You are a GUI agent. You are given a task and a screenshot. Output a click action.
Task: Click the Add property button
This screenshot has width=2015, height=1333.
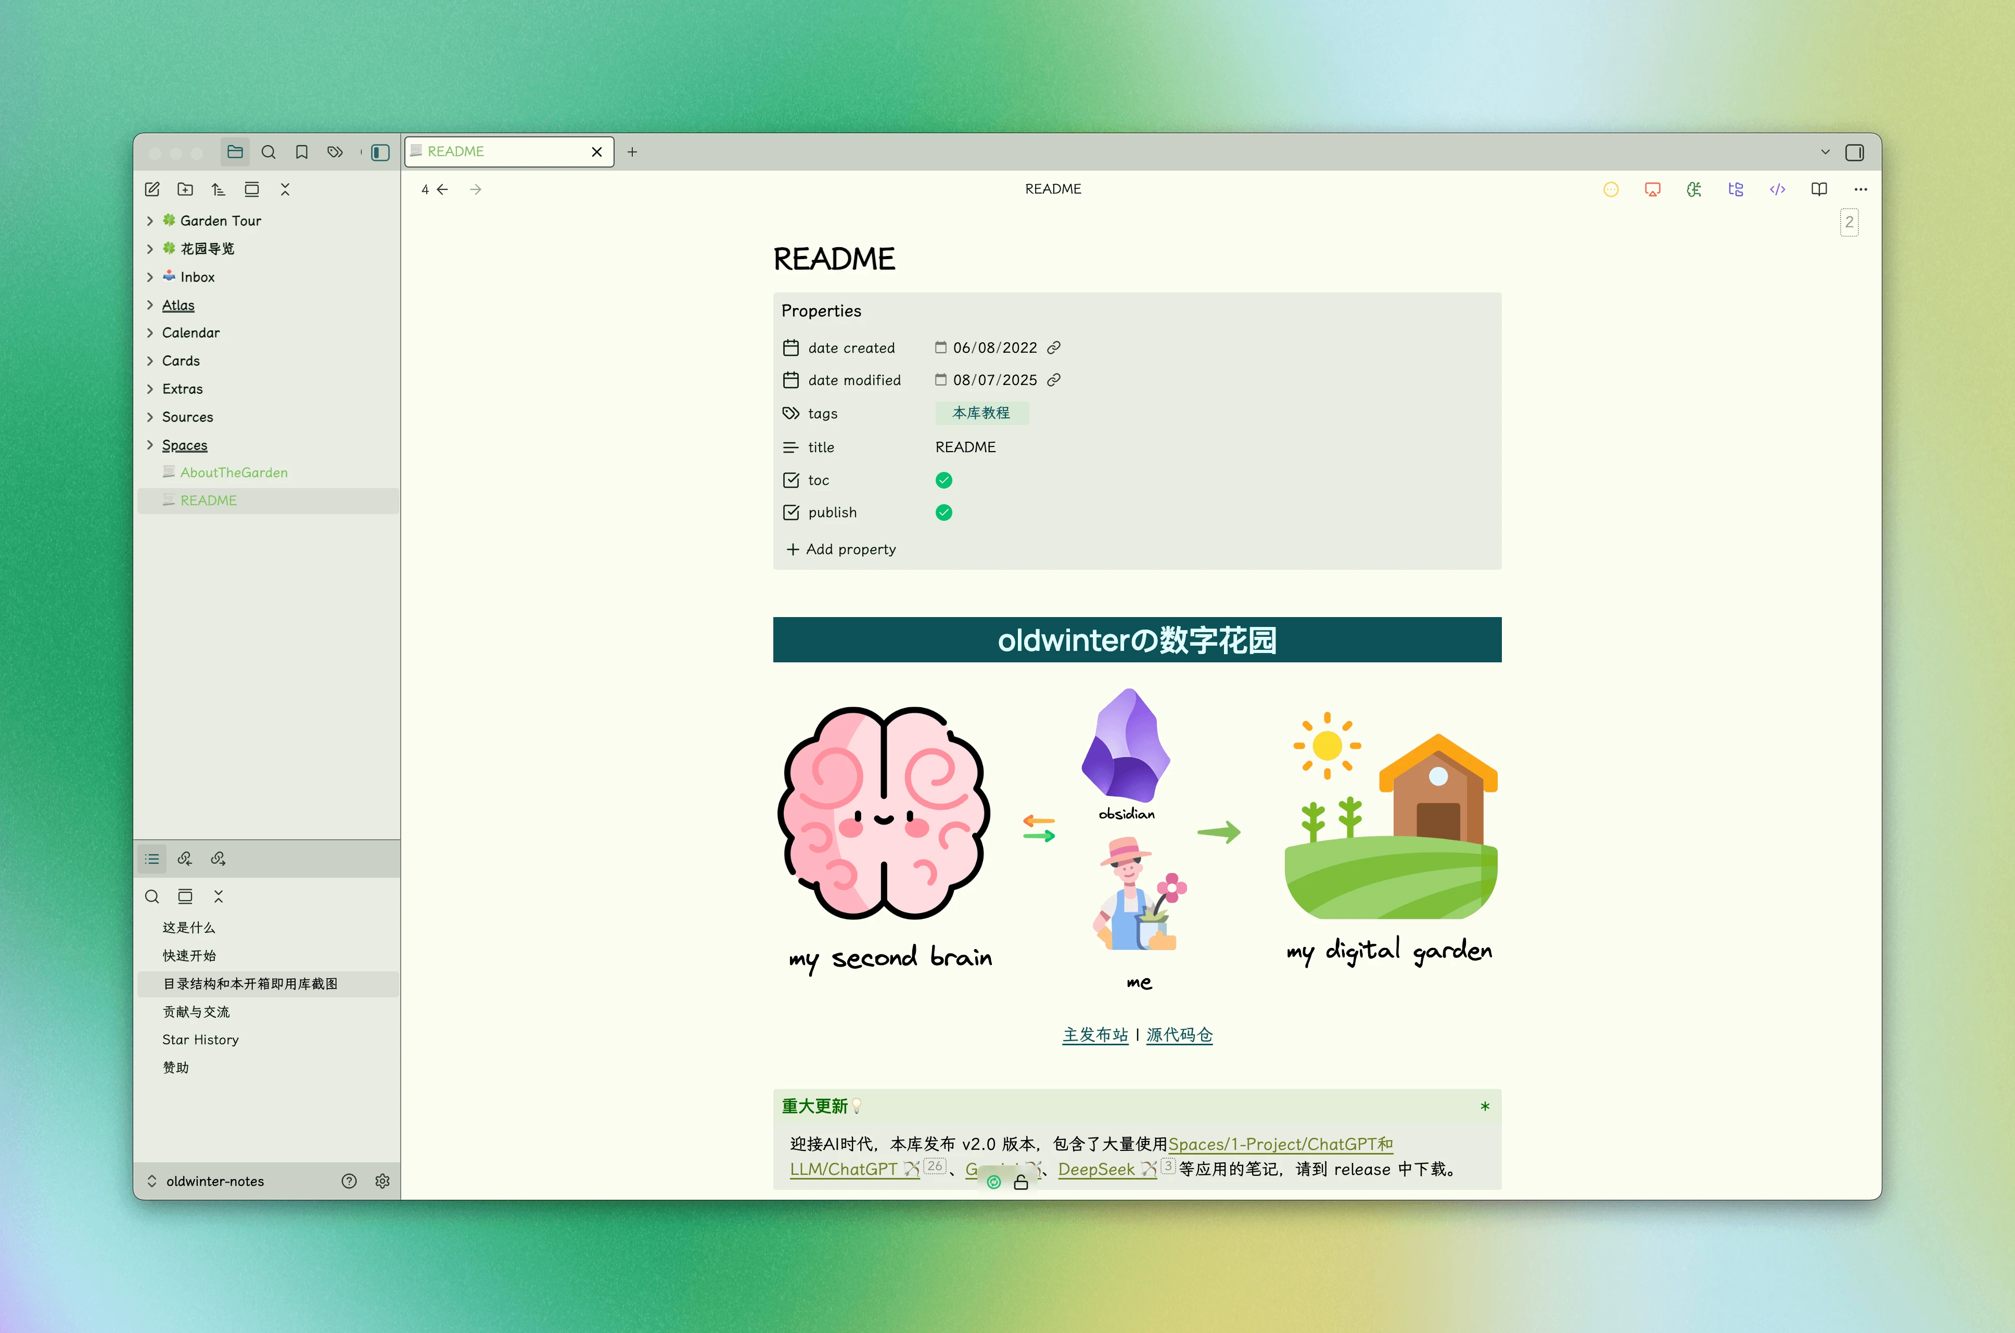tap(841, 549)
